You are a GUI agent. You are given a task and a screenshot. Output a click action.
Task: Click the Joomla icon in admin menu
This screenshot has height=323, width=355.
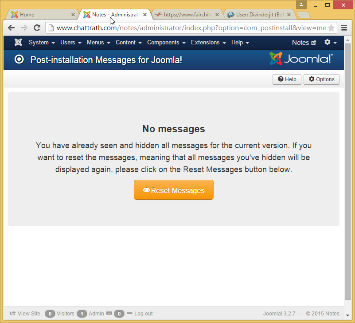point(18,43)
